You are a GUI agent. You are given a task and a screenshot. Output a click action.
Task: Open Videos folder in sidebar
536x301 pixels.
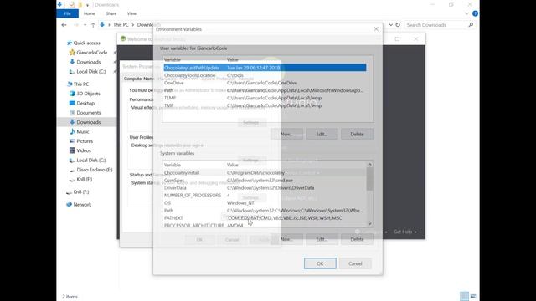(80, 150)
